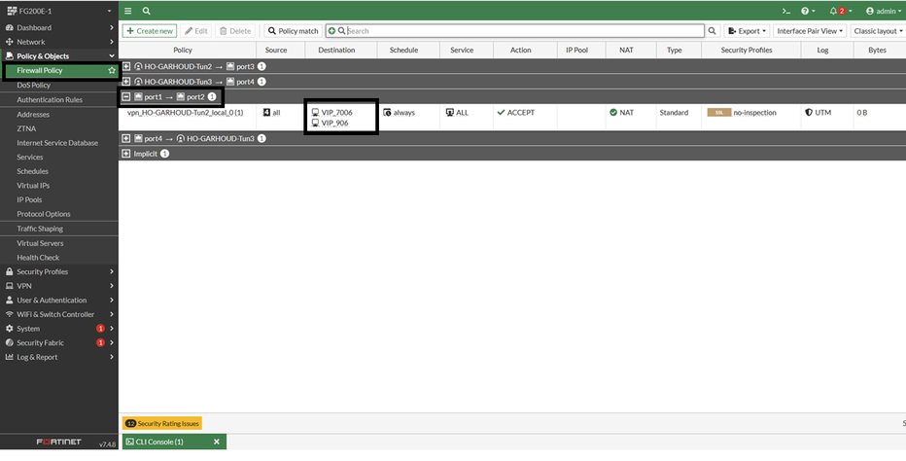
Task: Expand the Log & Report menu
Action: coord(59,357)
